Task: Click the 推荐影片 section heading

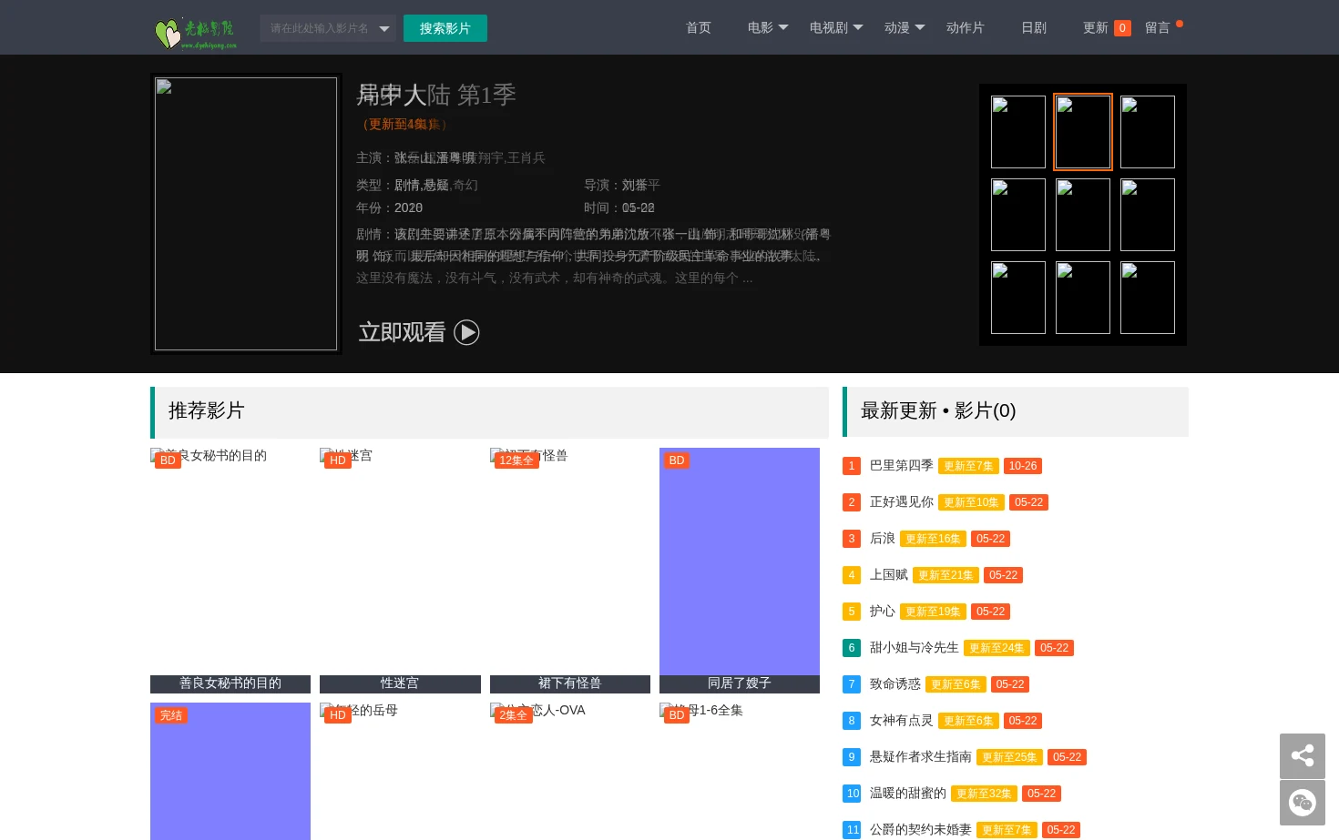Action: (x=207, y=410)
